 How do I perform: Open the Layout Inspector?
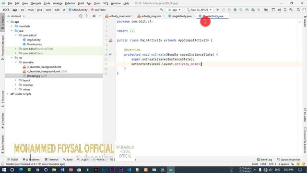coord(288,160)
